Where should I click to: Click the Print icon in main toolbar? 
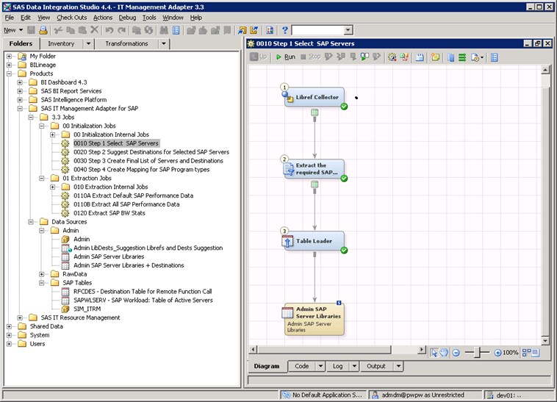click(x=43, y=30)
